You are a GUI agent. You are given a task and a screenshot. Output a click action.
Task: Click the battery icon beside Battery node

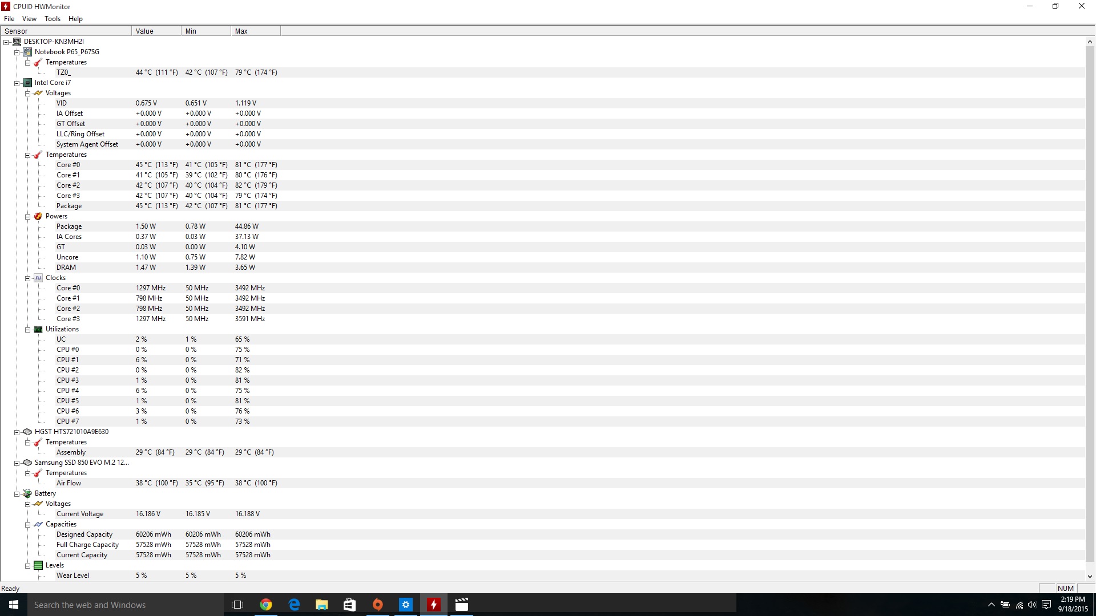(27, 493)
